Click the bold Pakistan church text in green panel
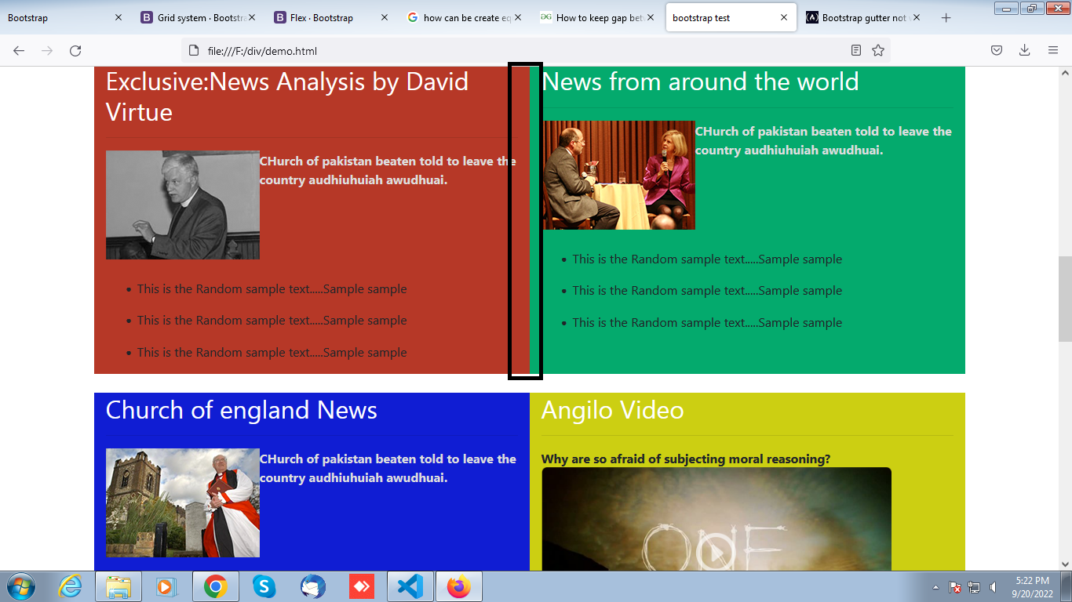This screenshot has height=602, width=1072. [823, 141]
